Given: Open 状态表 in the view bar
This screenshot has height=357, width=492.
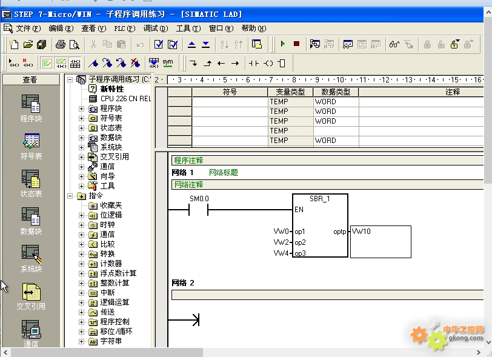Looking at the screenshot, I should point(31,184).
